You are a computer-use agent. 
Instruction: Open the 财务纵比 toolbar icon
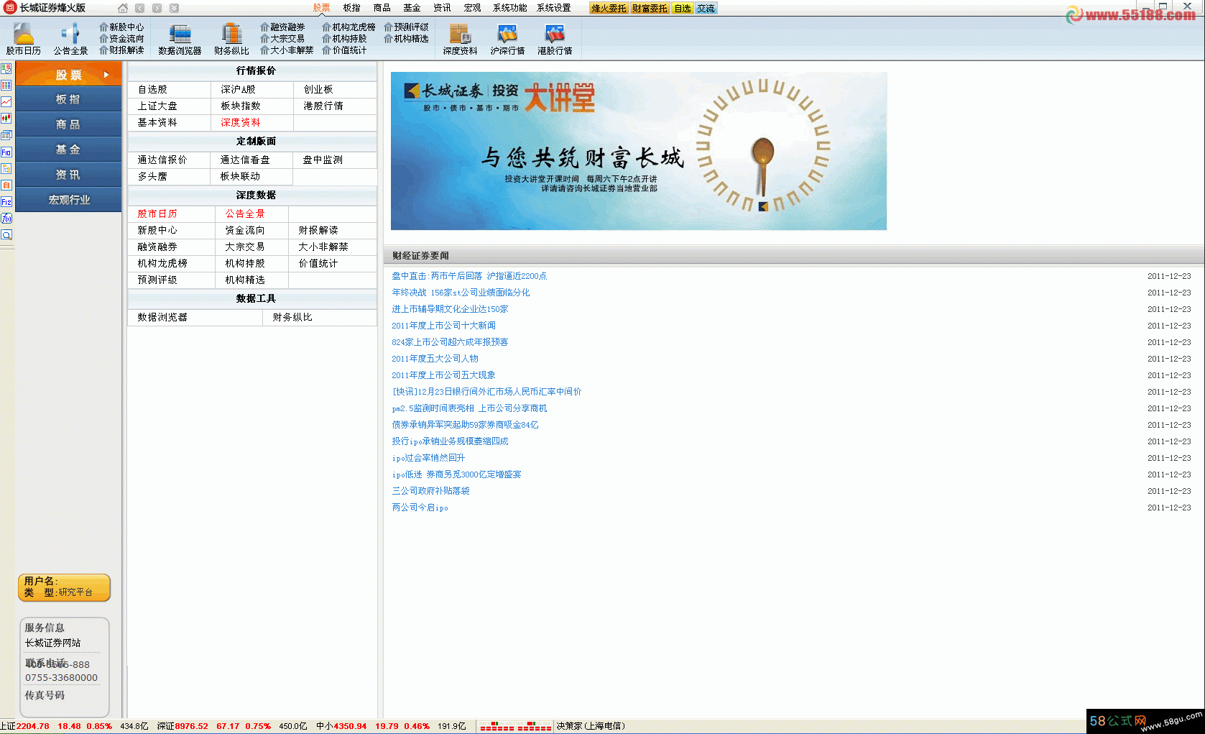pos(231,39)
